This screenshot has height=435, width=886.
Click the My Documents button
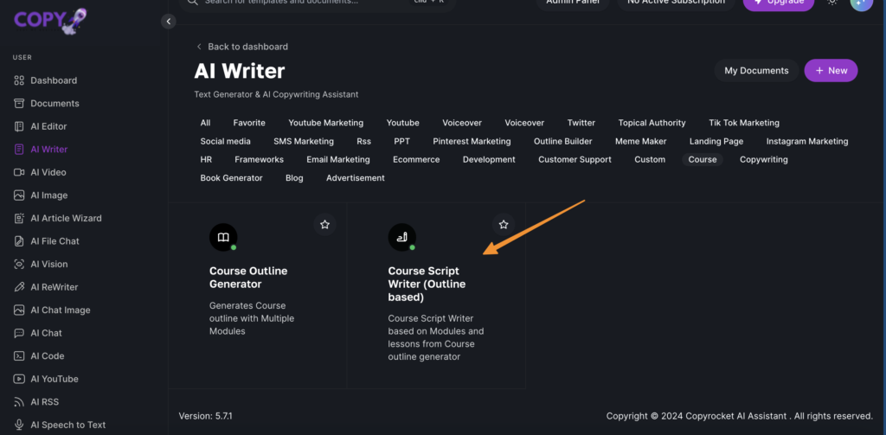tap(756, 71)
